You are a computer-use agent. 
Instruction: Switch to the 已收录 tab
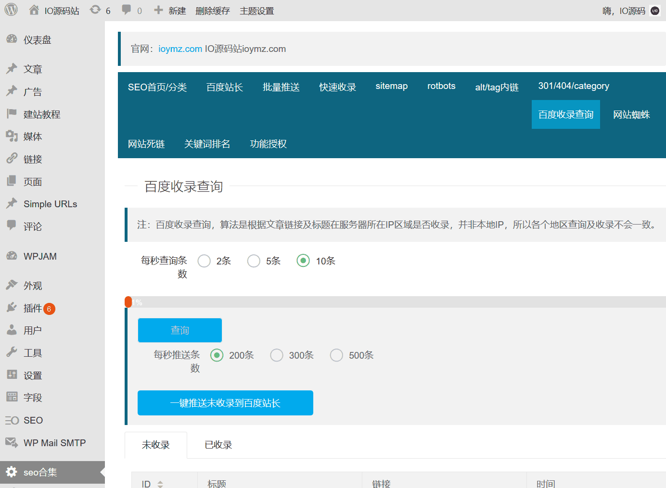pyautogui.click(x=218, y=445)
